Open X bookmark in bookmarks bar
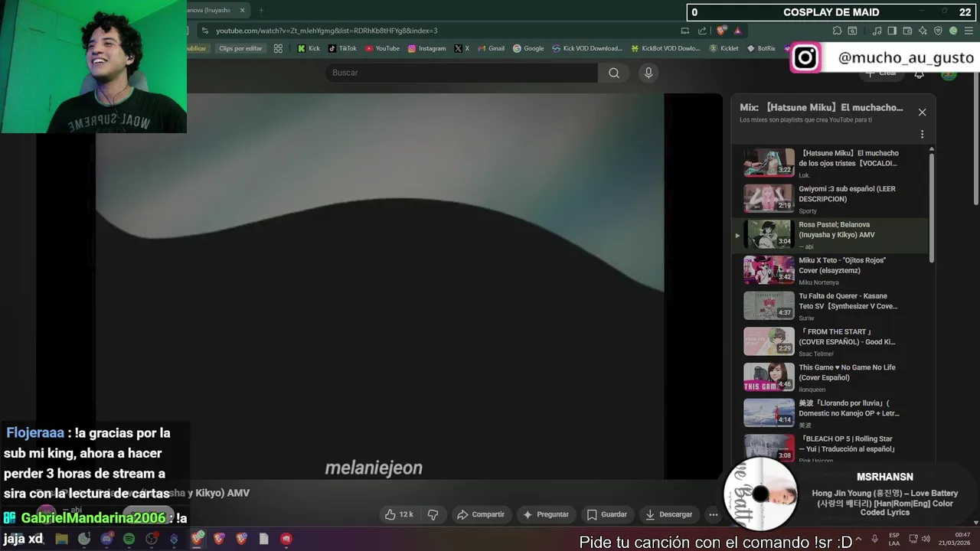Image resolution: width=980 pixels, height=551 pixels. (x=462, y=48)
